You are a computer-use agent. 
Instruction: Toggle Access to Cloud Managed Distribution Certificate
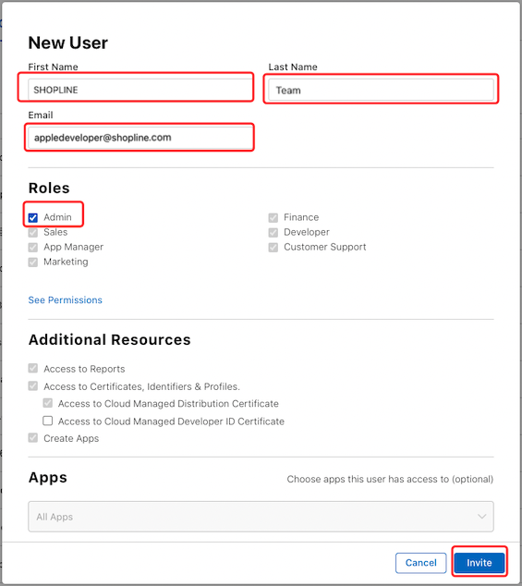click(47, 403)
